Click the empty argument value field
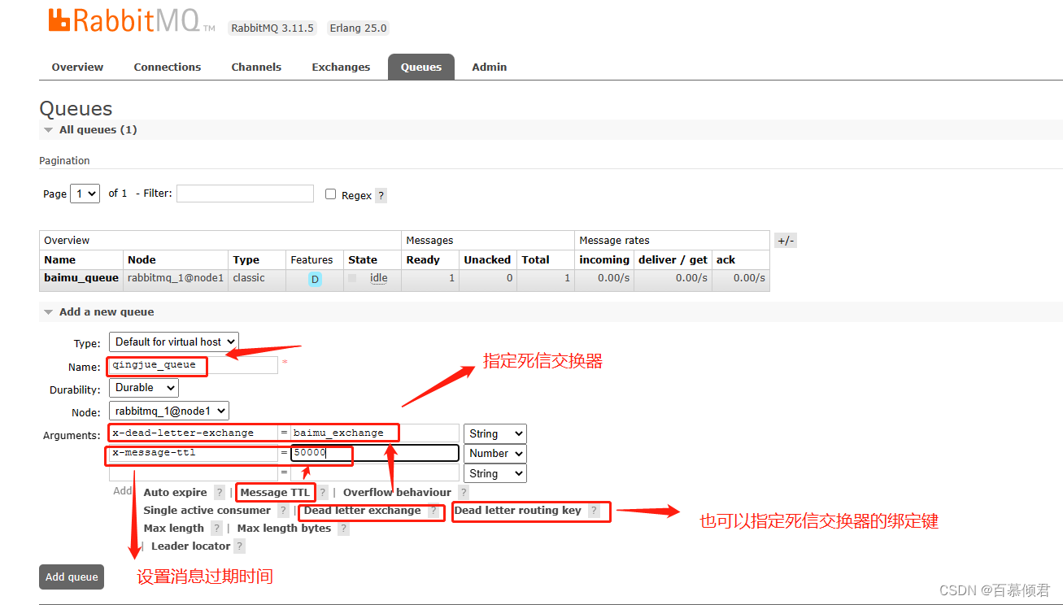This screenshot has height=605, width=1063. tap(375, 473)
